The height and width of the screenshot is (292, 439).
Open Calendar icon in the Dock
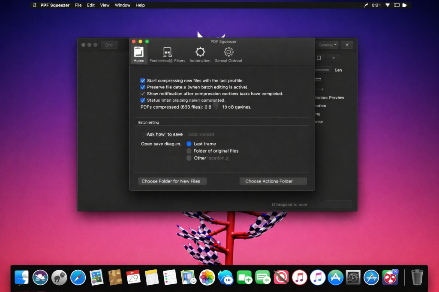(x=133, y=277)
